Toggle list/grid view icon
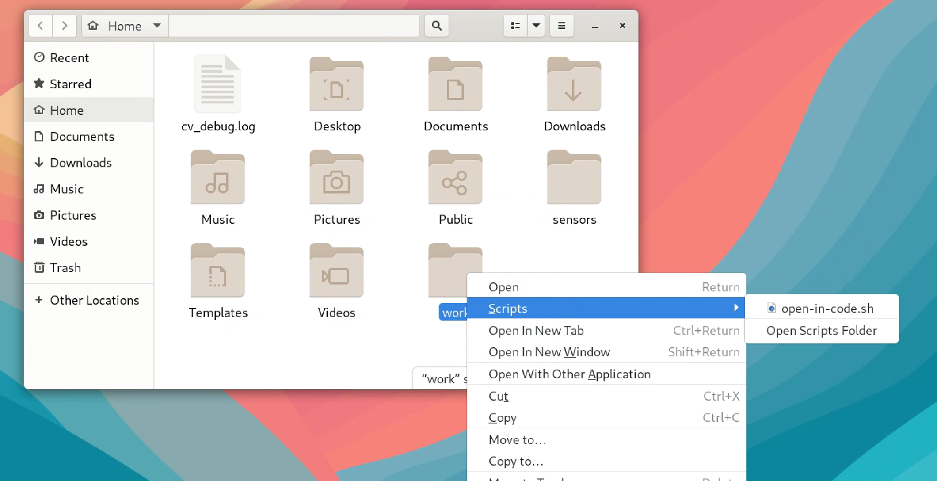This screenshot has height=481, width=937. 515,26
